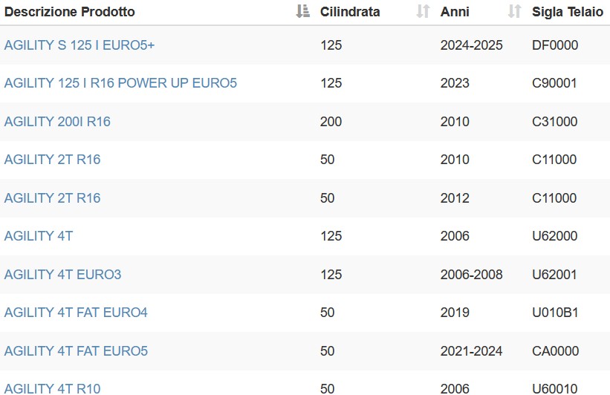610x395 pixels.
Task: Open AGILITY 4T FAT EURO4 link
Action: pos(76,312)
